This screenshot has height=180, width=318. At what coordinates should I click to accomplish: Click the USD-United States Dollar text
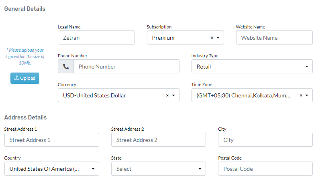[94, 95]
